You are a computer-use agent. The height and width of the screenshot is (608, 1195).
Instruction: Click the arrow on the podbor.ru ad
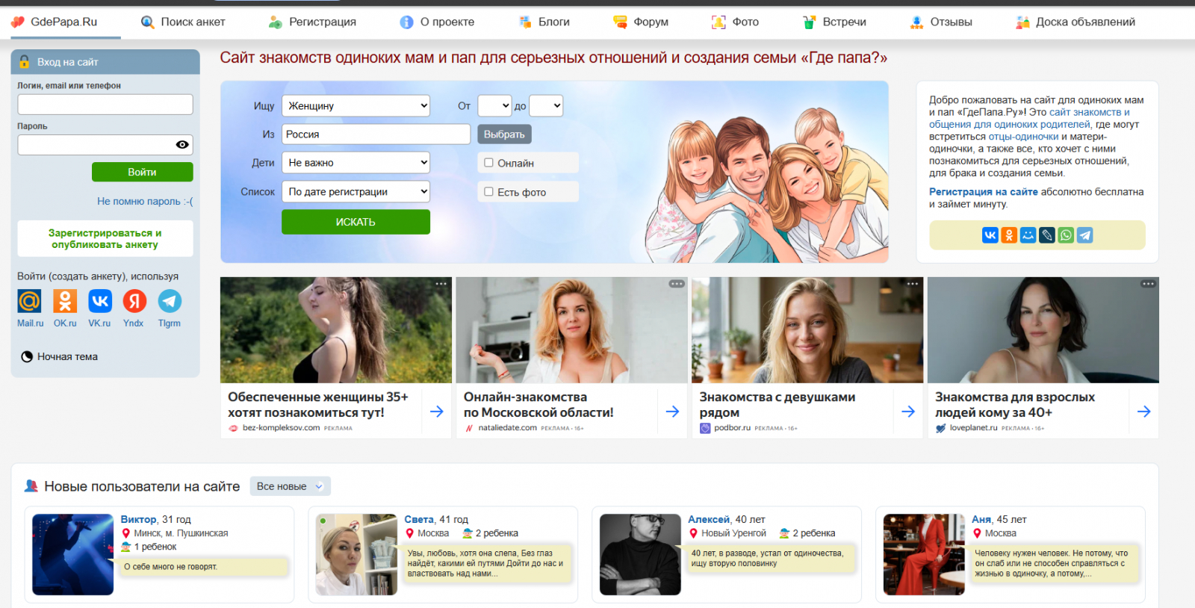click(x=908, y=412)
